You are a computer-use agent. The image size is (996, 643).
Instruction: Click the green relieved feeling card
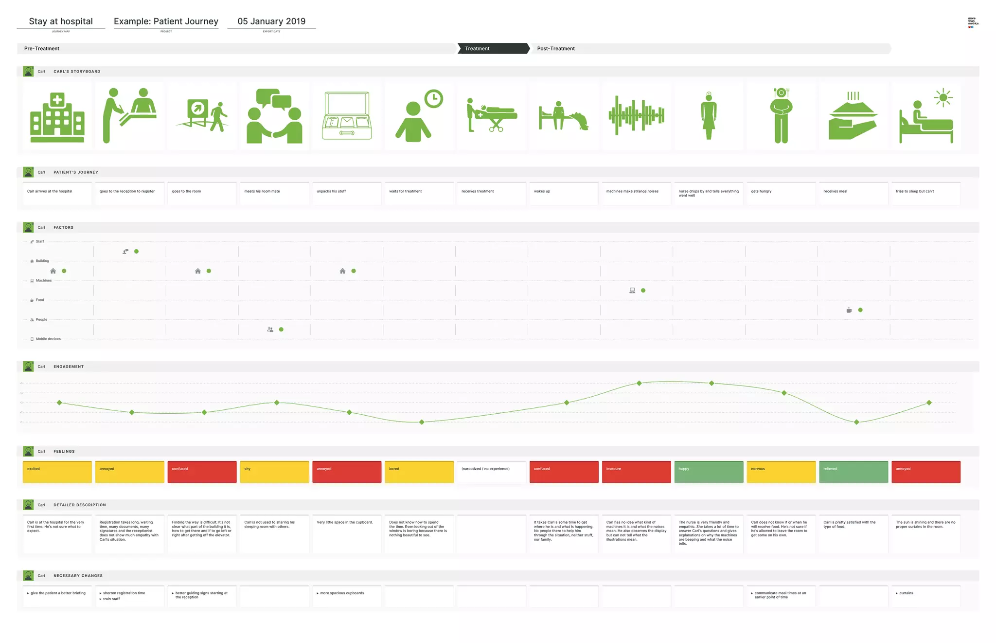(x=854, y=472)
